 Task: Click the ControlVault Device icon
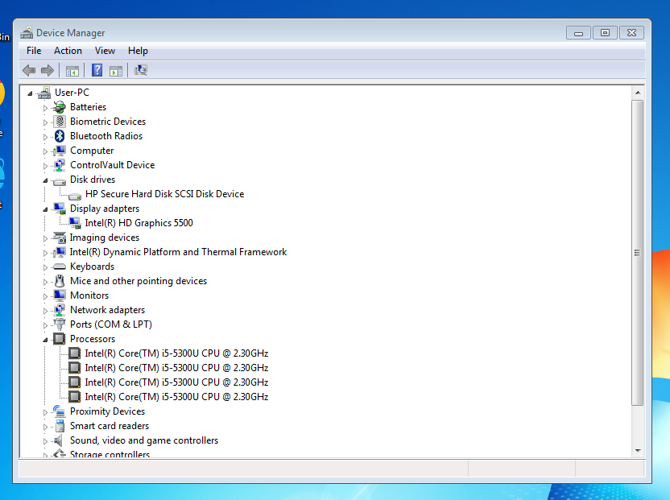[x=60, y=165]
